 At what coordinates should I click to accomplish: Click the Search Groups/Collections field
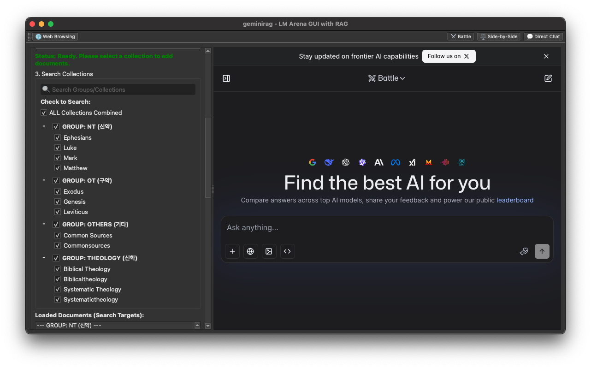[x=118, y=89]
